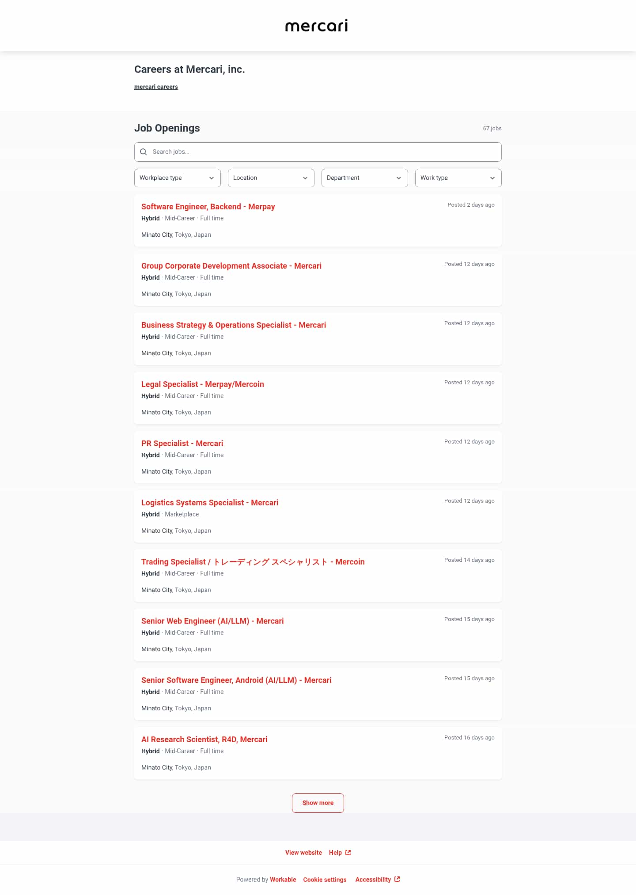This screenshot has width=636, height=895.
Task: Click the chevron arrow on the Department filter
Action: 399,178
